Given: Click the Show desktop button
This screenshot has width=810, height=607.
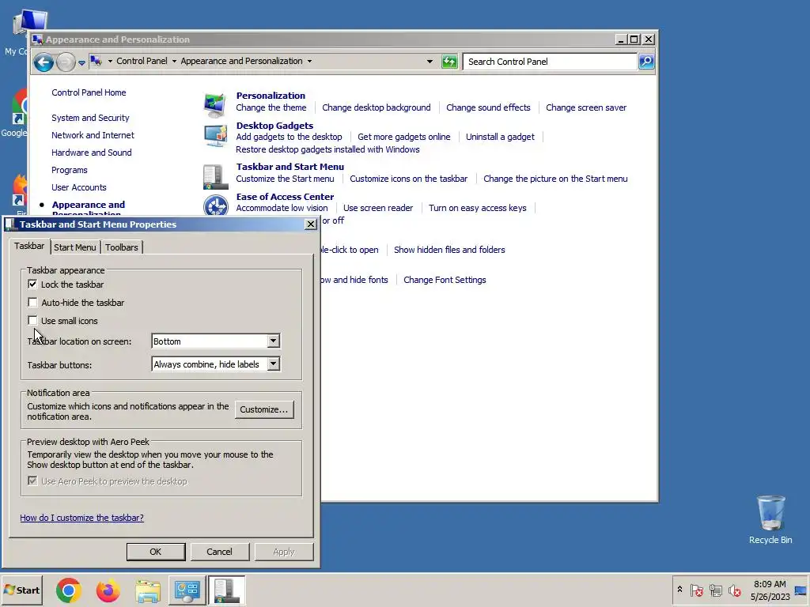Looking at the screenshot, I should [801, 590].
